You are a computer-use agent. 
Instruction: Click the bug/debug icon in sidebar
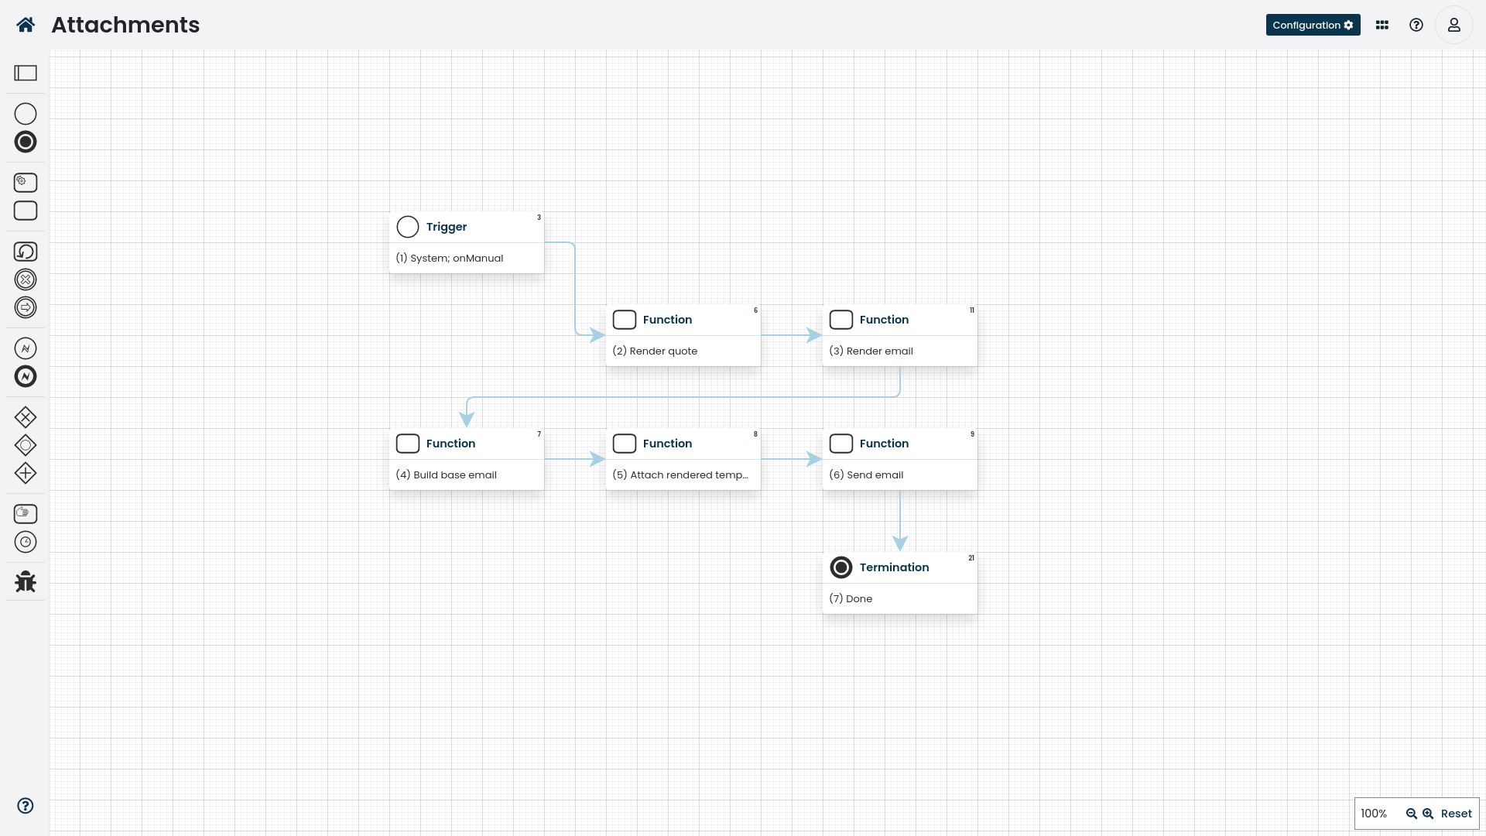click(26, 581)
